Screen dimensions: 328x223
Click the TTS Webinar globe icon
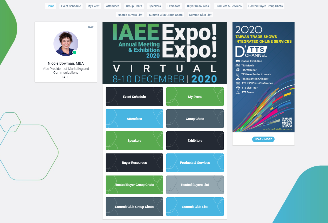238,70
